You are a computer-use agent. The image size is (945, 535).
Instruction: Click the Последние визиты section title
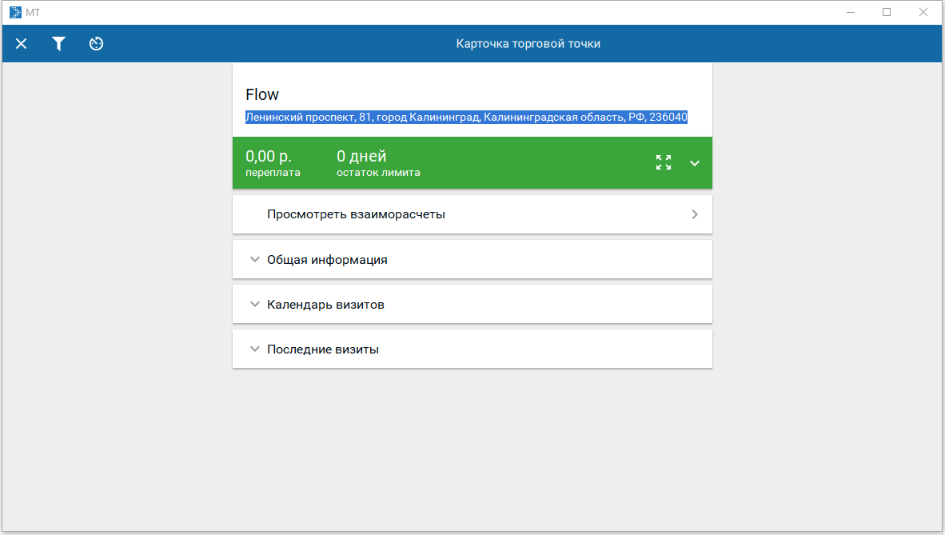point(322,349)
